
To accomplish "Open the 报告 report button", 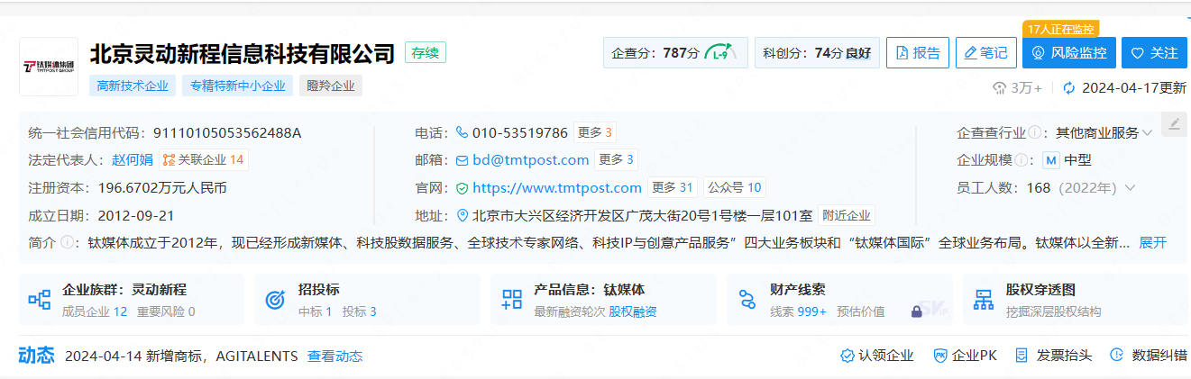I will 918,52.
